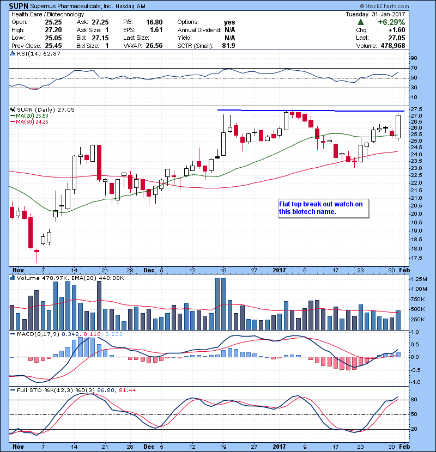Click the 27.5 price axis label
Screen dimensions: 436x452
416,109
